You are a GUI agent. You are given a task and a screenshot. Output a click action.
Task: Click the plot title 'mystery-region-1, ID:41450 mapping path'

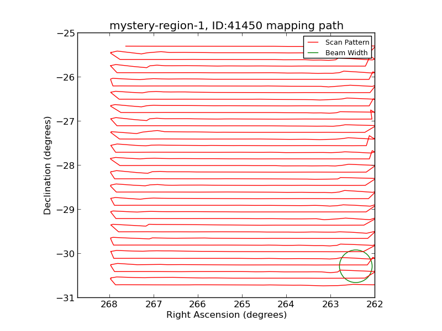(227, 25)
